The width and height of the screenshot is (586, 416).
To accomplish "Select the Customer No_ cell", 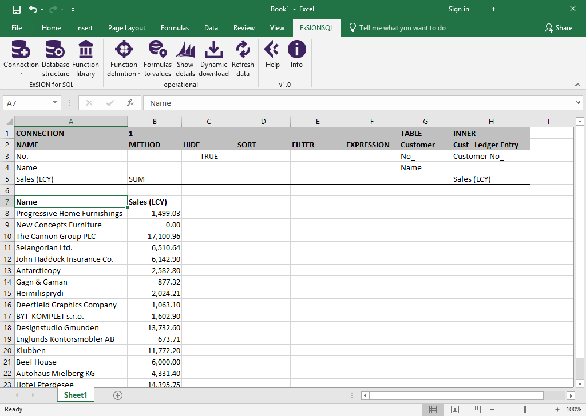I will coord(490,157).
